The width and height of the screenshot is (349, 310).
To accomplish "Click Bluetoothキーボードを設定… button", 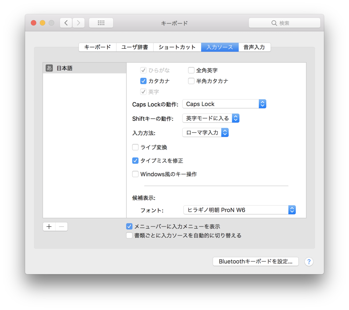I will [x=256, y=262].
